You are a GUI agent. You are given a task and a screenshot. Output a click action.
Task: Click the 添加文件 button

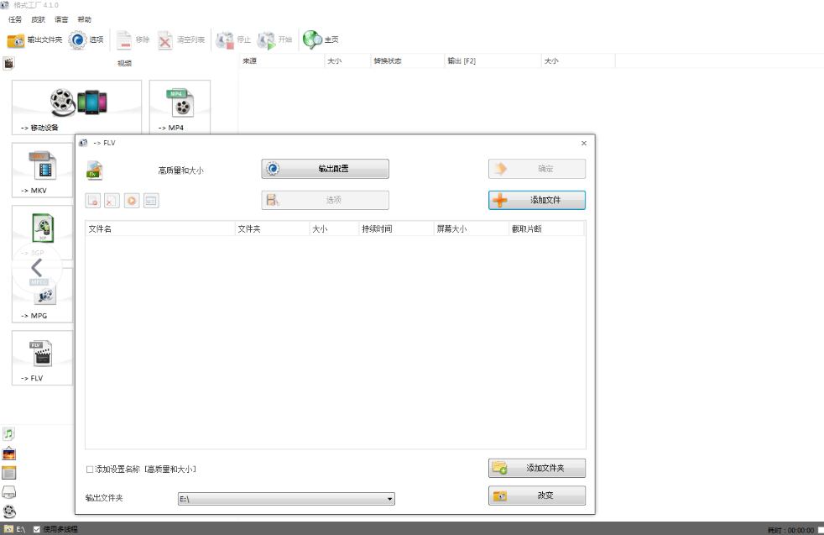tap(536, 200)
